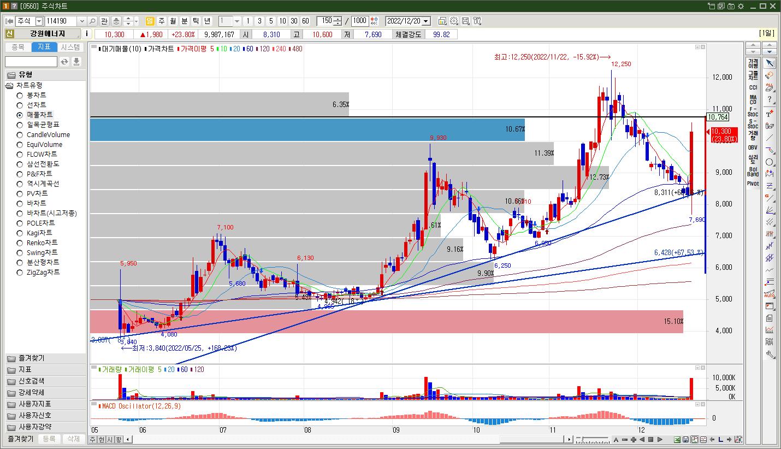The width and height of the screenshot is (781, 449).
Task: Click the chart settings gear in top toolbar
Action: (454, 21)
